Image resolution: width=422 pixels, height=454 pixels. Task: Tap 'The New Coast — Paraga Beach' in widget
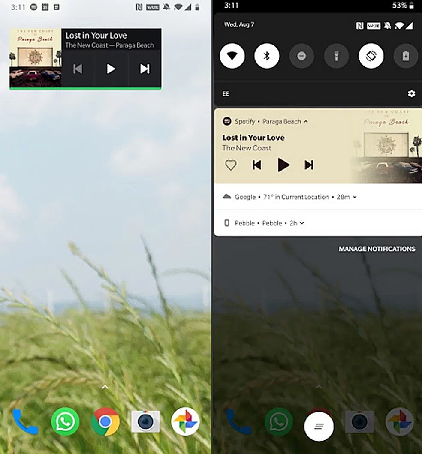pyautogui.click(x=110, y=45)
